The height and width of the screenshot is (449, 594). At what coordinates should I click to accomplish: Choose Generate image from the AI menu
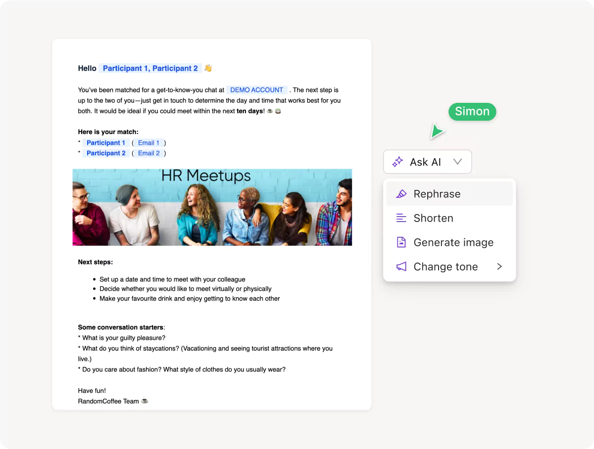coord(449,242)
